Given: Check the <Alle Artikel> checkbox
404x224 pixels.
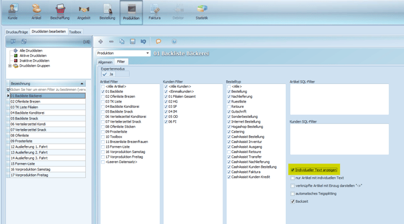Looking at the screenshot, I should [103, 87].
